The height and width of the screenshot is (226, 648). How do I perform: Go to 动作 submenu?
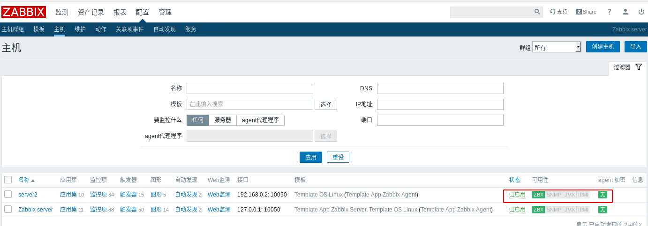coord(101,29)
